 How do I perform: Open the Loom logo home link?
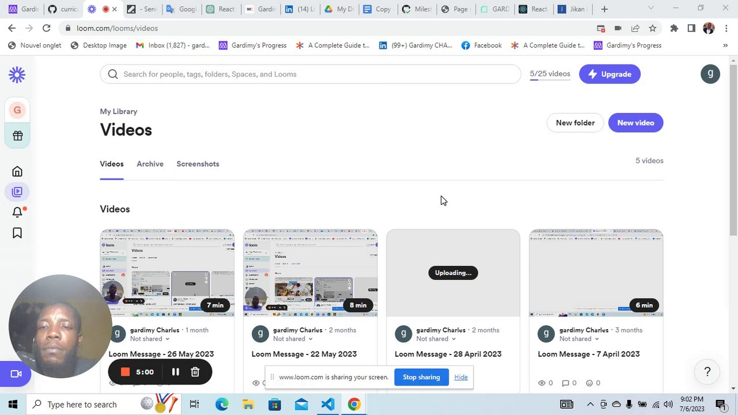17,74
